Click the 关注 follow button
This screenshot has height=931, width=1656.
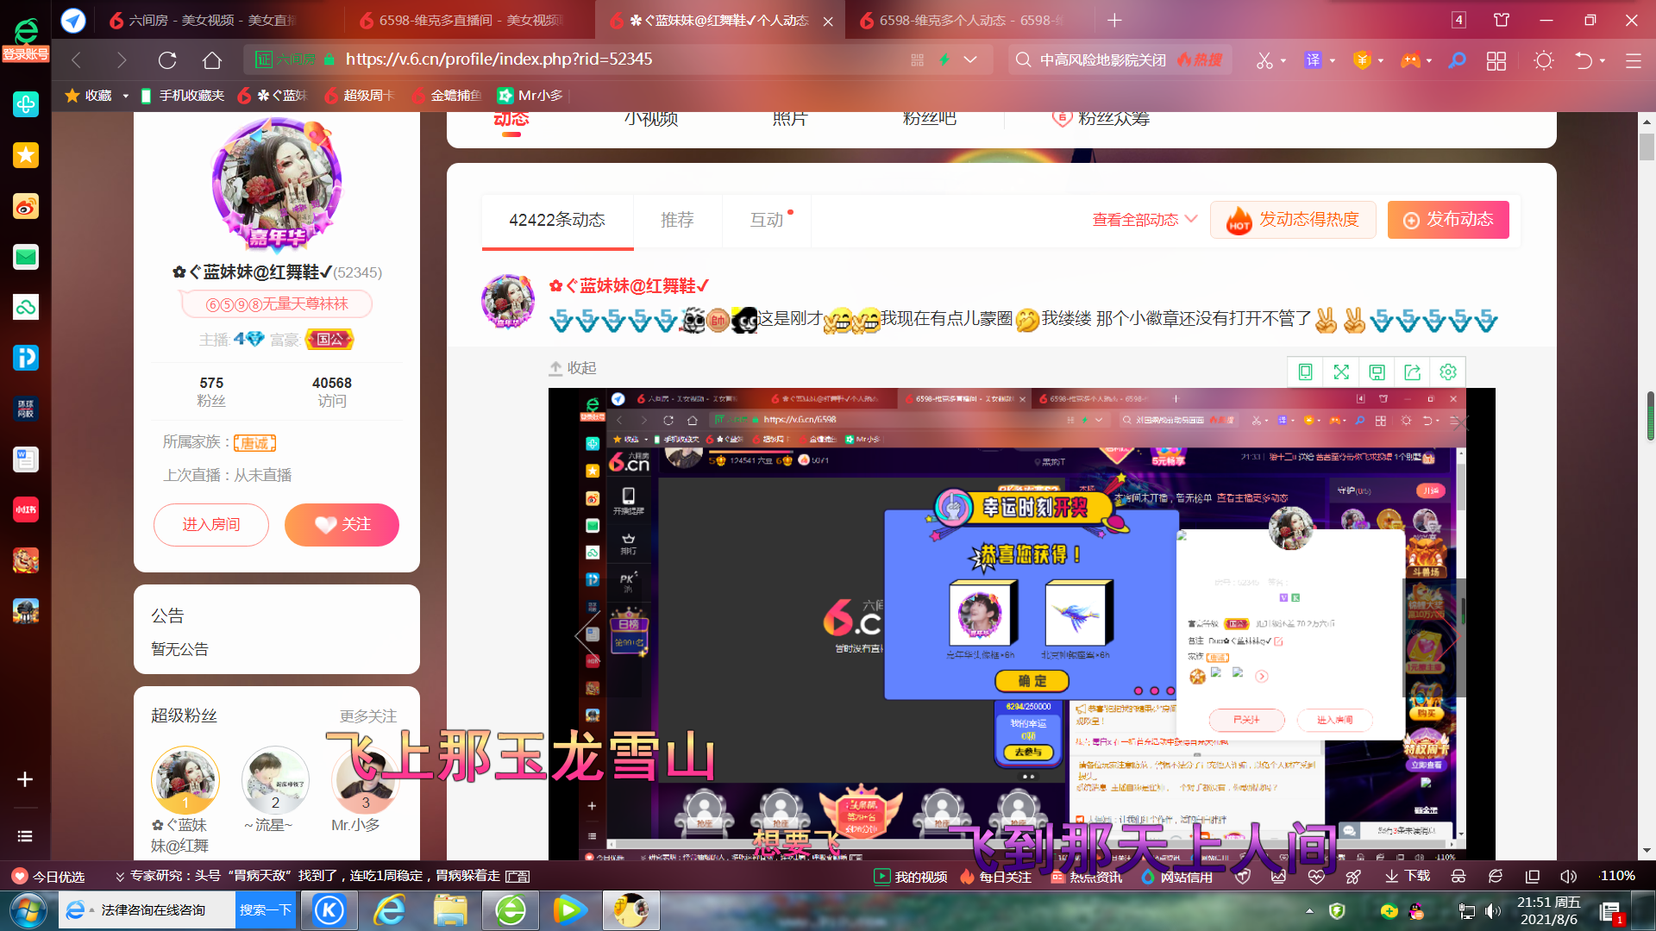[x=342, y=524]
